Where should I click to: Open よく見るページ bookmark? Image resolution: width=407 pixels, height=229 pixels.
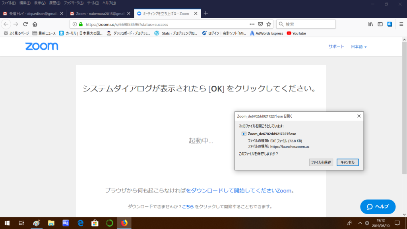pos(16,33)
